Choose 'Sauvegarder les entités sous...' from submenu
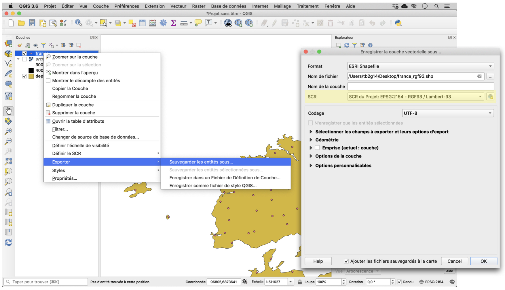This screenshot has height=290, width=505. point(201,162)
